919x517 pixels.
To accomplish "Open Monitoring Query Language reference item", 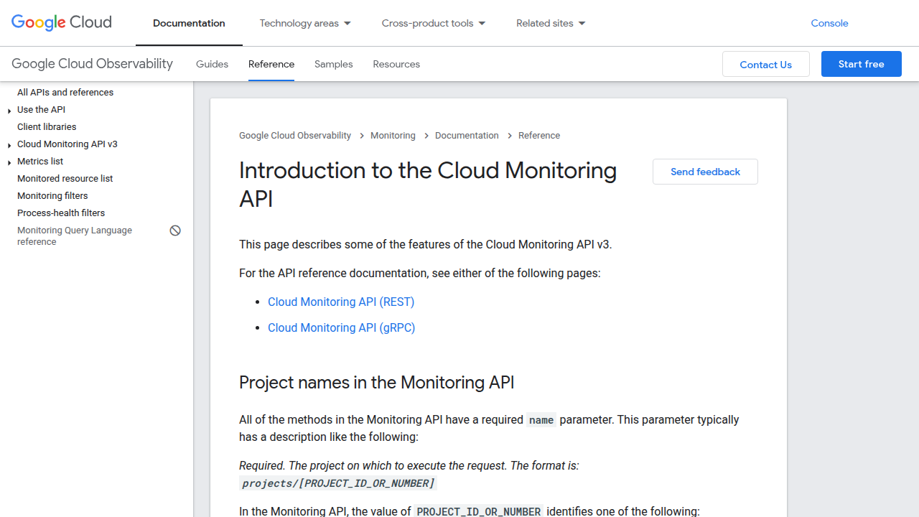I will coord(75,236).
